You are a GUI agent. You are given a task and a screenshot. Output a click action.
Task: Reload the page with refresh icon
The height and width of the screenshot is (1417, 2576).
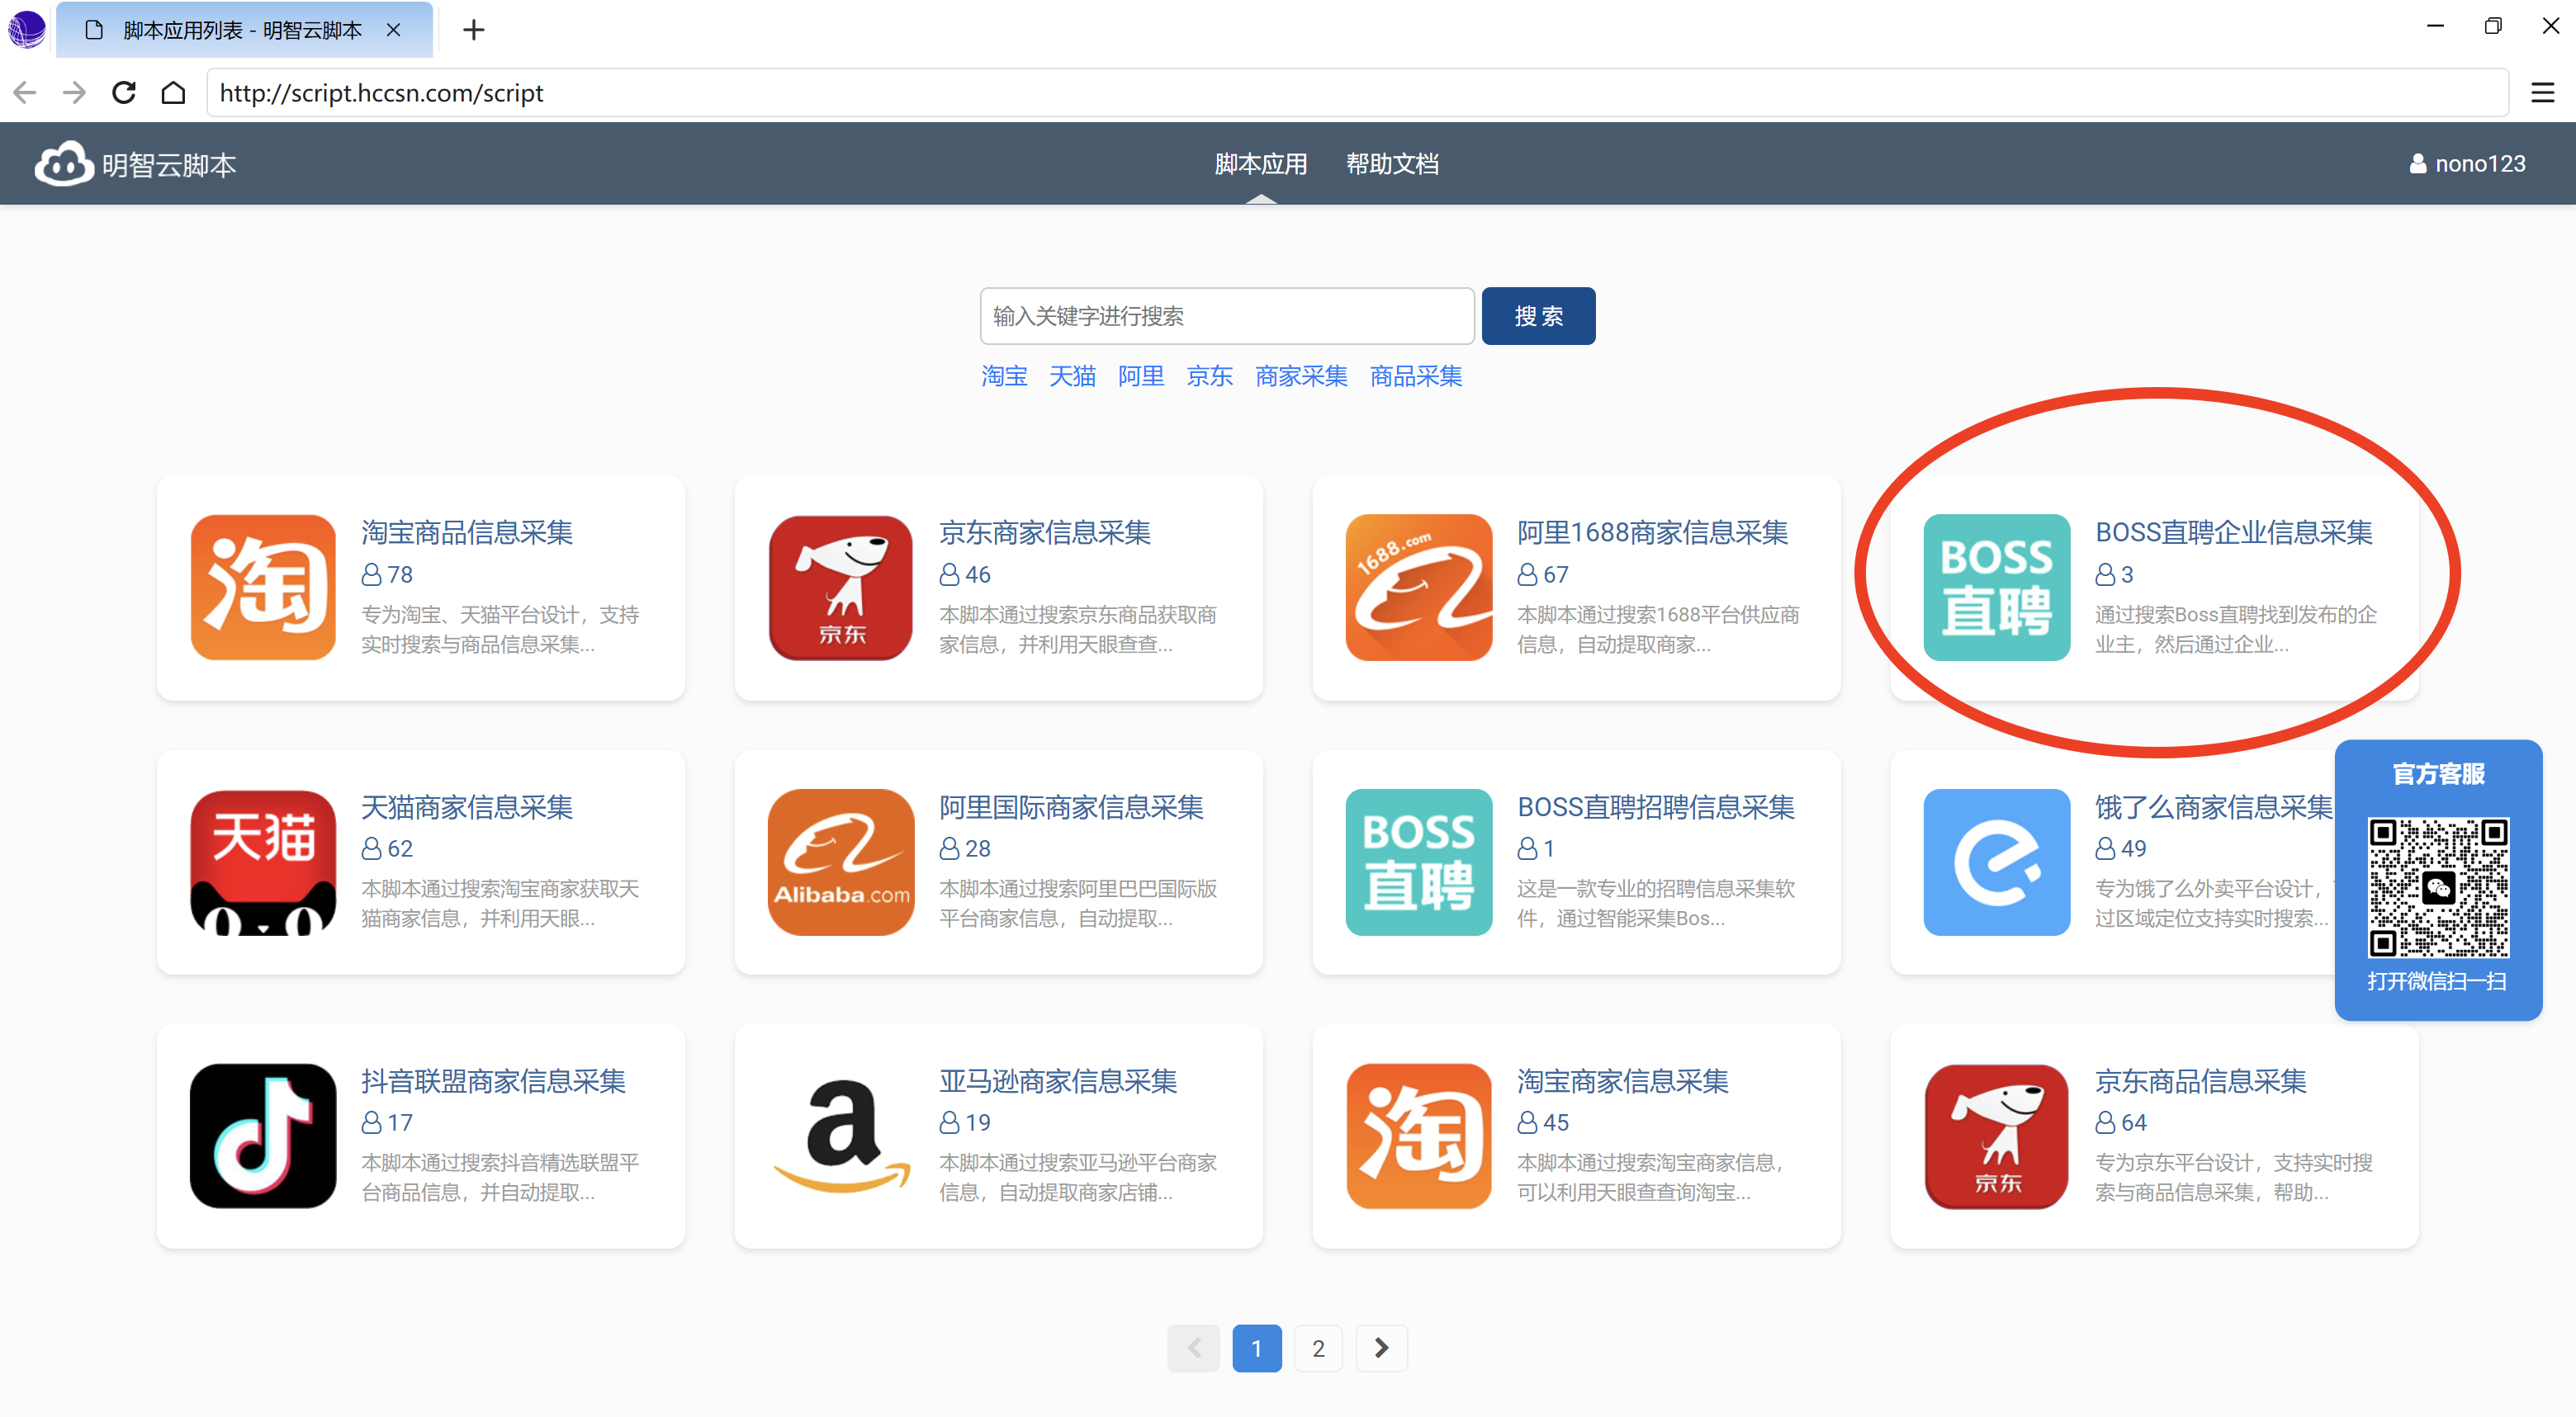coord(124,93)
